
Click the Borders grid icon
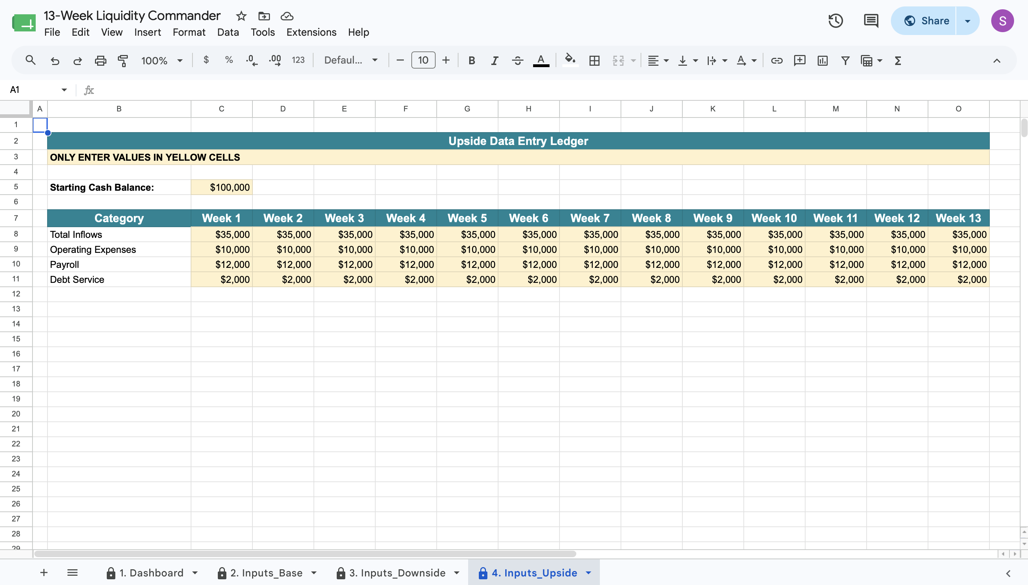pos(594,60)
